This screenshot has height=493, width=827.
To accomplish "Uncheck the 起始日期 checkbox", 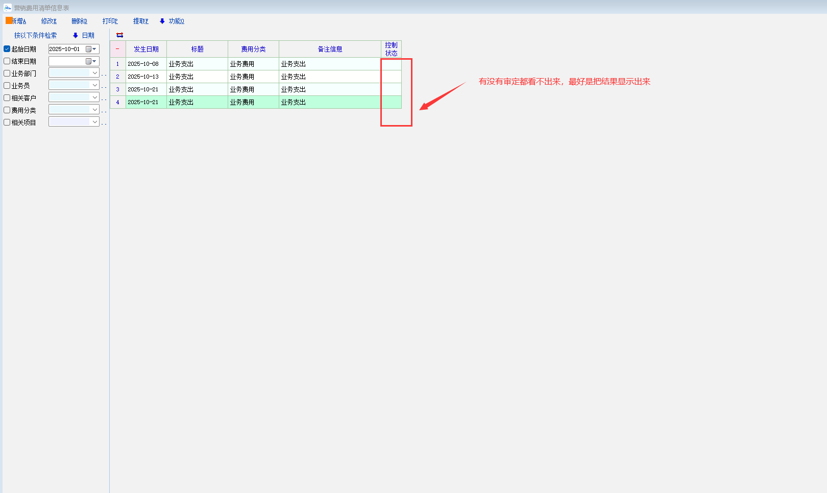I will click(x=7, y=49).
